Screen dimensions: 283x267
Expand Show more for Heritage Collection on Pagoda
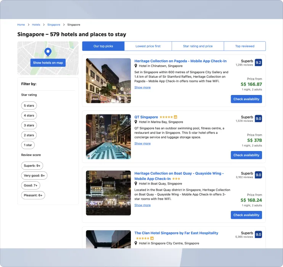click(142, 87)
